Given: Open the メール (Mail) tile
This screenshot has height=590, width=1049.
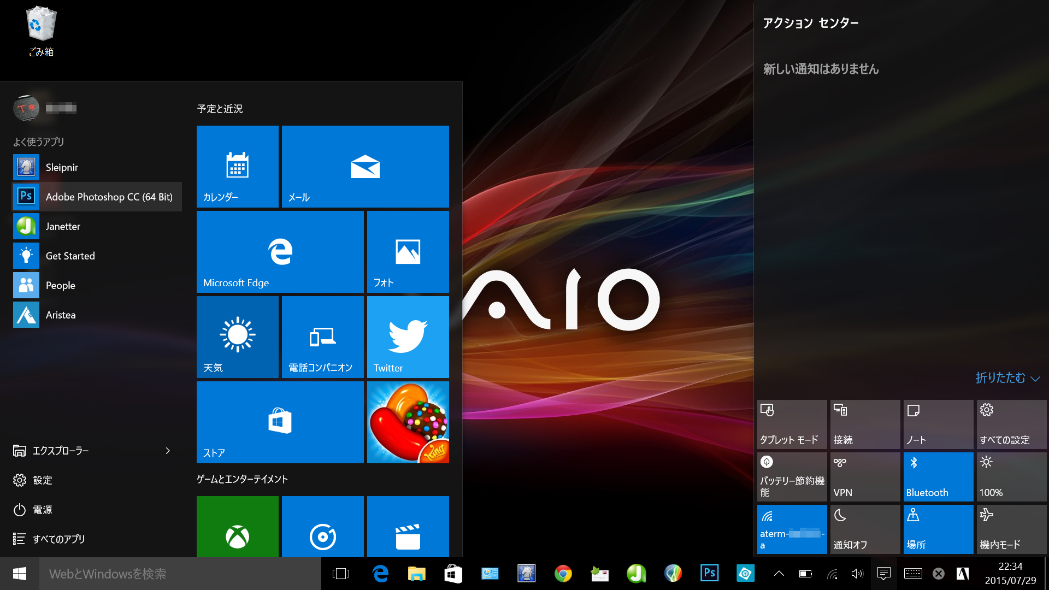Looking at the screenshot, I should (365, 167).
